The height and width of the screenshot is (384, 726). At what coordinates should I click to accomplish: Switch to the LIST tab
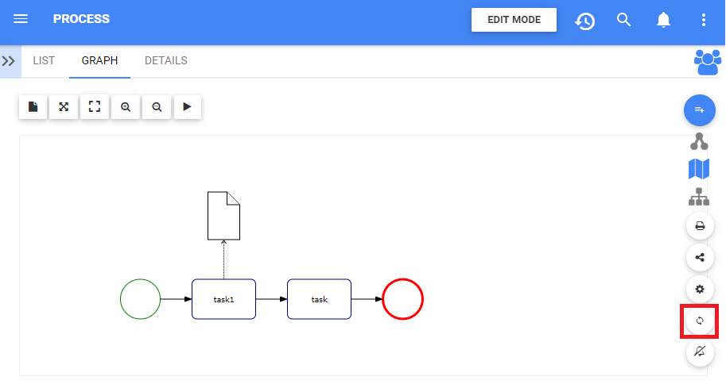(44, 61)
